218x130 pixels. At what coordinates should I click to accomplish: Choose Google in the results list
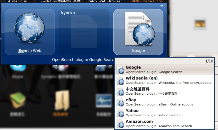pos(164,69)
